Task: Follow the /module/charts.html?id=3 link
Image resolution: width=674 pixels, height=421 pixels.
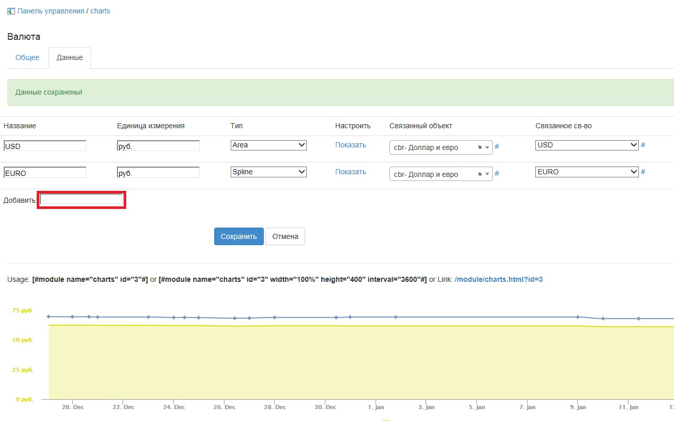Action: [x=498, y=279]
